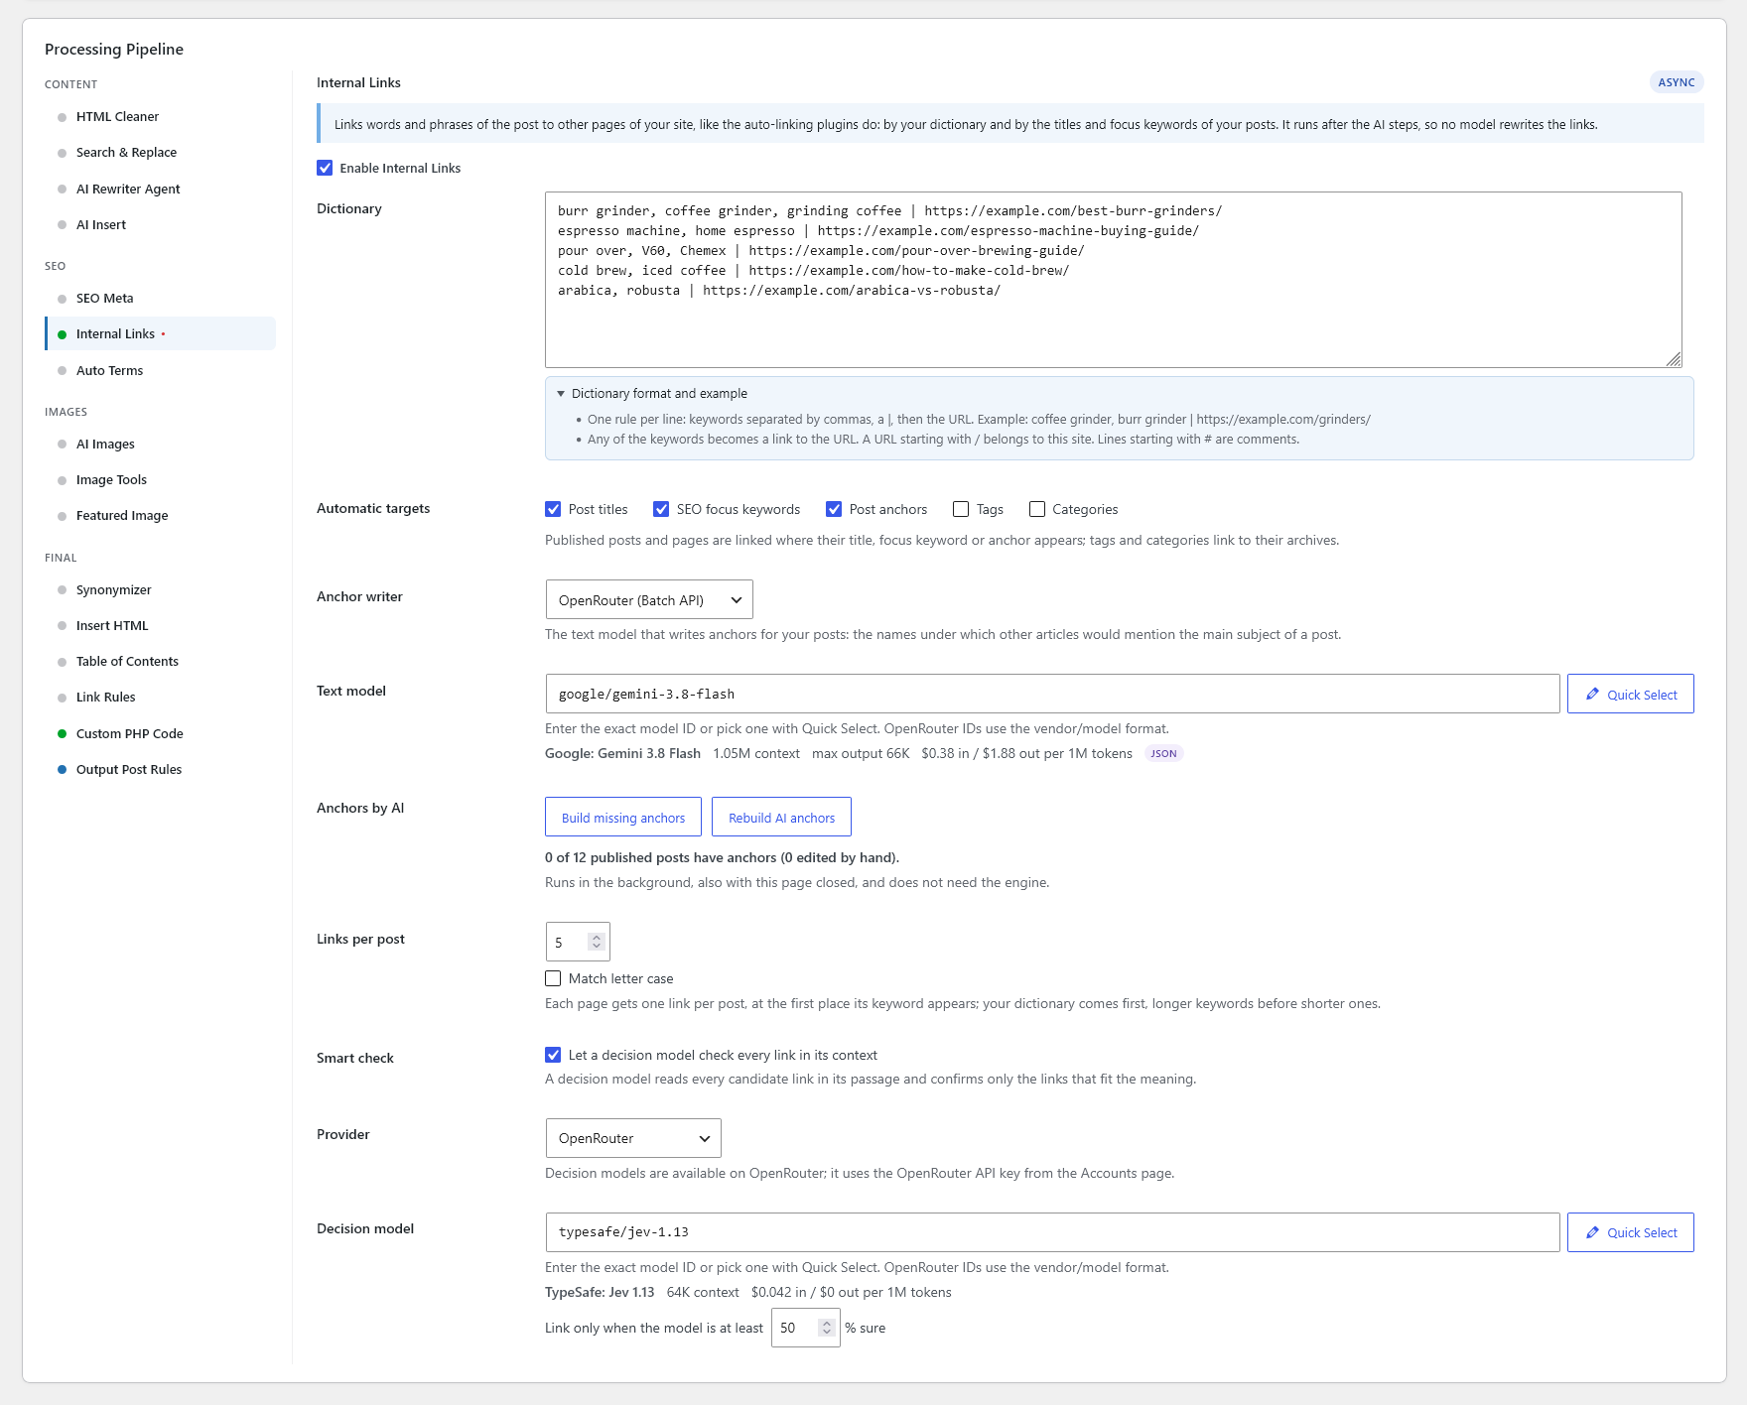Open Provider dropdown

pos(633,1138)
